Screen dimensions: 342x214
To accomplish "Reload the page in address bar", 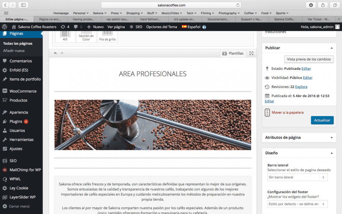I will [x=238, y=5].
